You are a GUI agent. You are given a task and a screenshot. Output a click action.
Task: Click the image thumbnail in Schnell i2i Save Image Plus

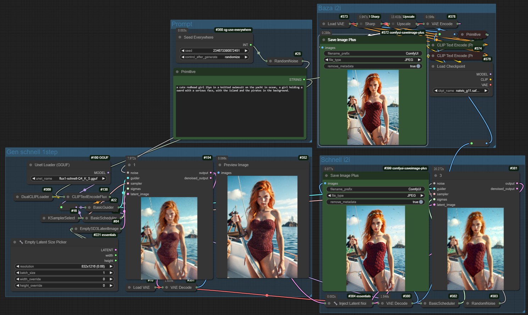click(x=376, y=248)
